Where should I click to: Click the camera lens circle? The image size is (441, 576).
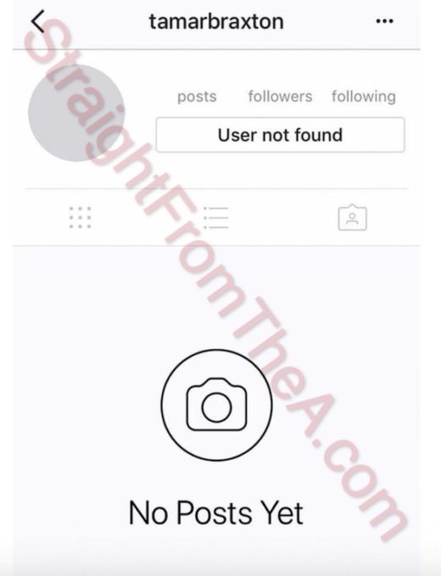[x=216, y=407]
